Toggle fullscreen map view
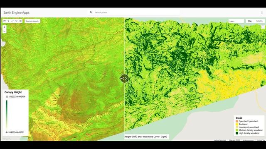The height and width of the screenshot is (149, 266). tap(263, 27)
